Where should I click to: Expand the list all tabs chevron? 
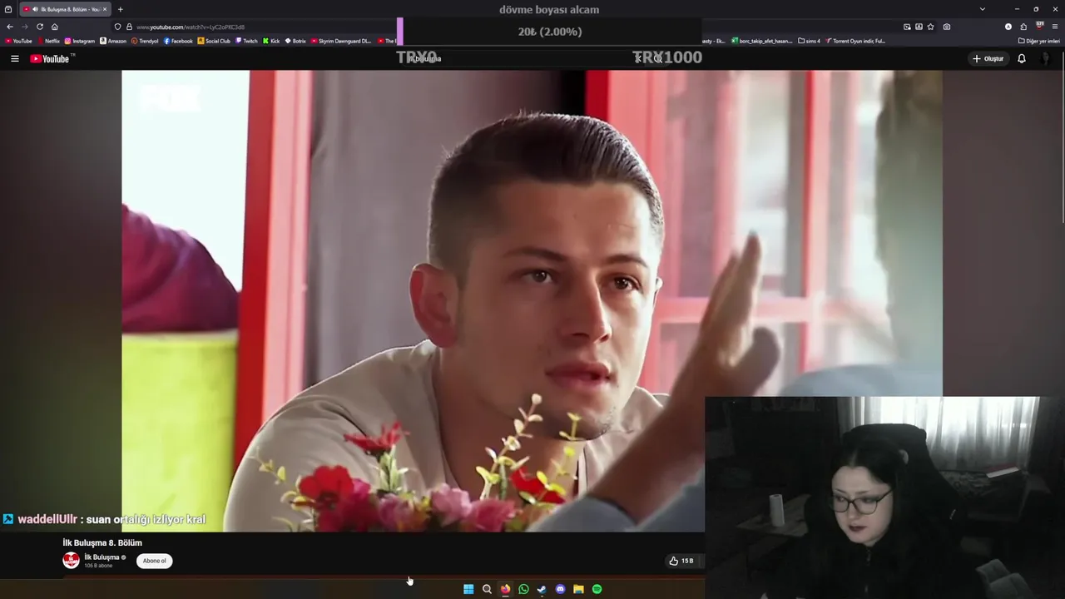pos(983,9)
